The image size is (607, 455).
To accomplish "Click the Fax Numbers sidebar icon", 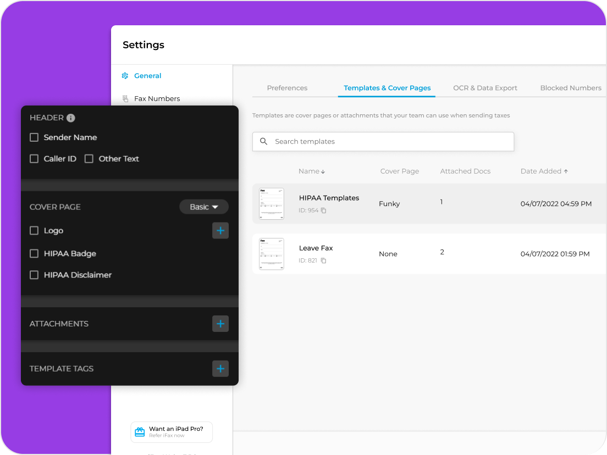I will tap(125, 99).
